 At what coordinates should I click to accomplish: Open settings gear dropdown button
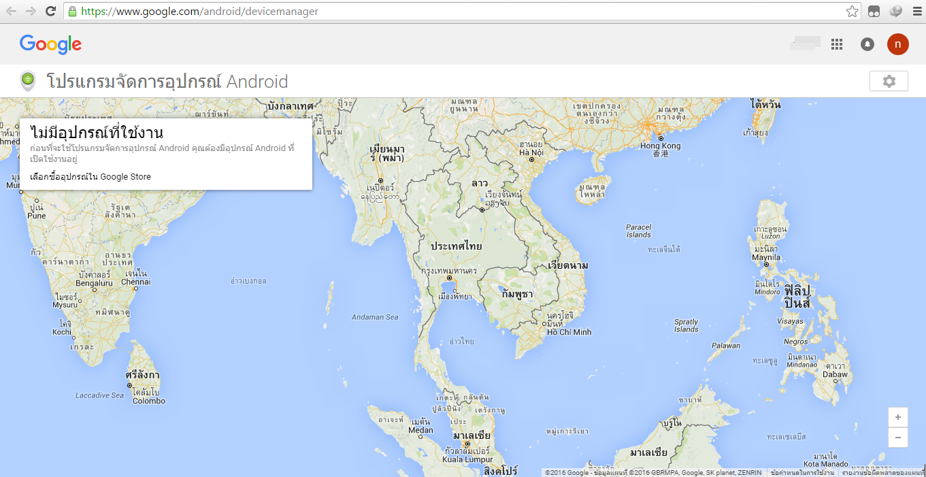pyautogui.click(x=889, y=81)
